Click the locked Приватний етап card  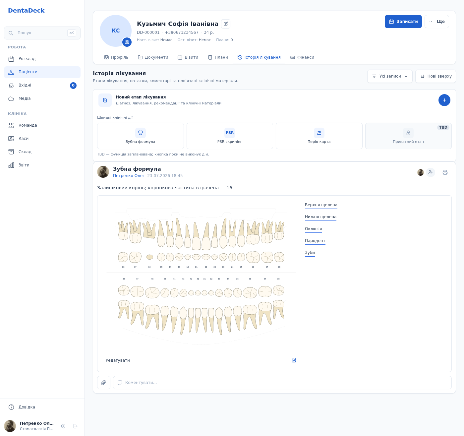pos(408,136)
